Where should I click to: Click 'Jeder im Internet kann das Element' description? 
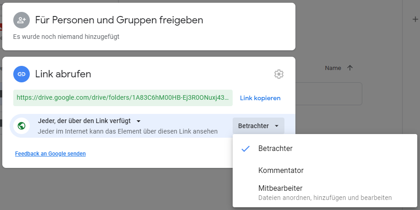[128, 131]
